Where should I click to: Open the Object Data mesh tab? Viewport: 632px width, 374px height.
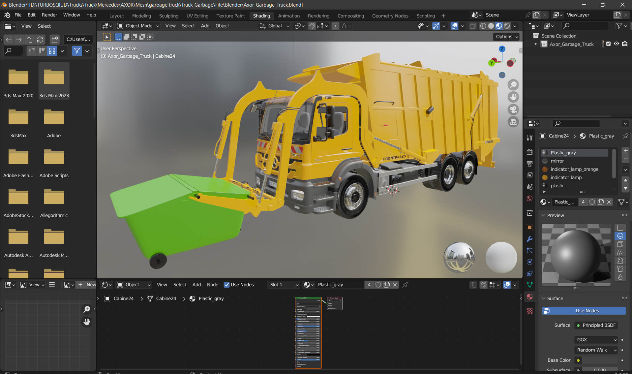point(529,285)
